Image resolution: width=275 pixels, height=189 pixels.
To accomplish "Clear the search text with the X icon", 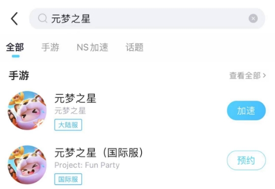I will (253, 18).
